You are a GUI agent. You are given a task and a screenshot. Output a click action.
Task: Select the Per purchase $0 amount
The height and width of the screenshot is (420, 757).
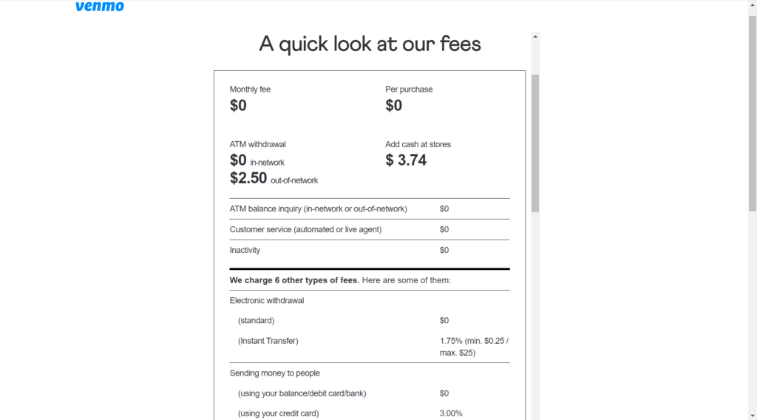coord(393,105)
